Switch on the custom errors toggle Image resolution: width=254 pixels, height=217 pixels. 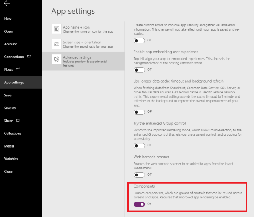tap(139, 40)
